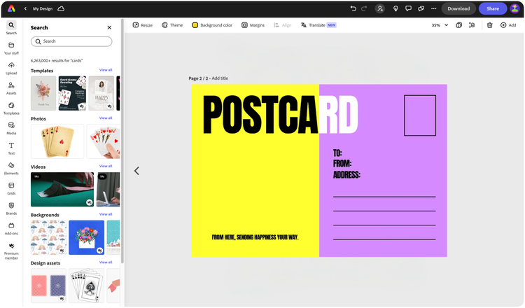The width and height of the screenshot is (525, 308).
Task: Open the Brands panel
Action: click(x=11, y=209)
